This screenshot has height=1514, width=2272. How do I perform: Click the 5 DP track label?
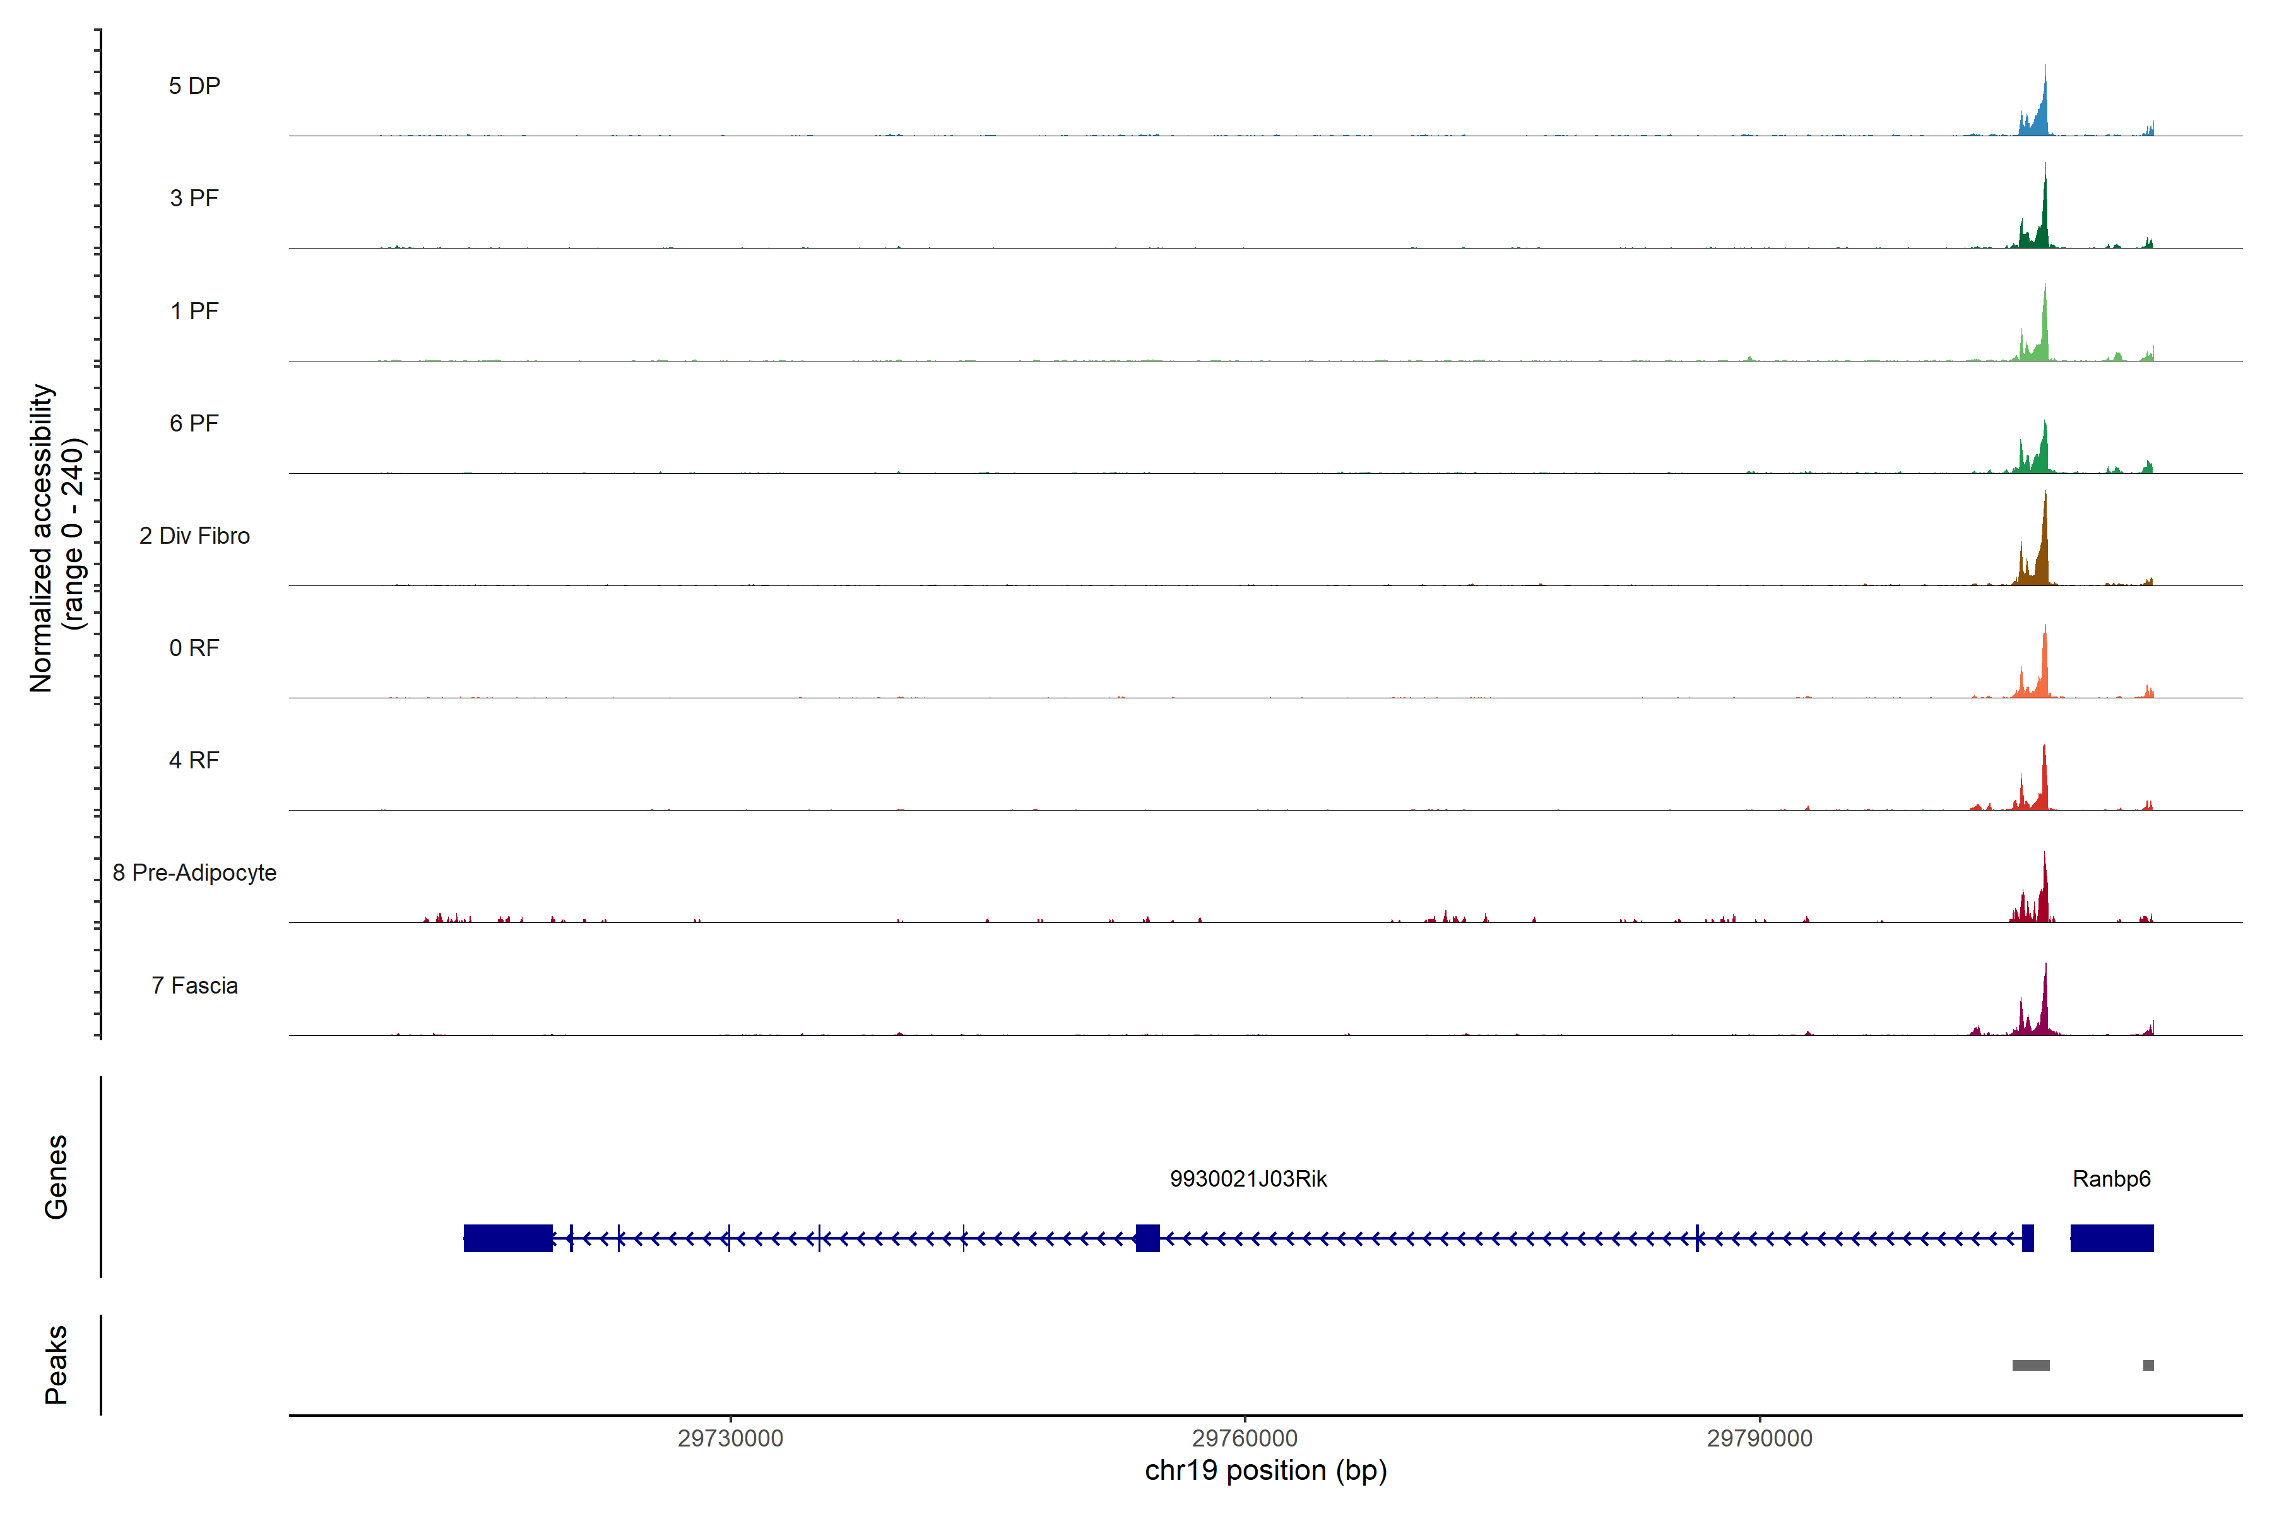pyautogui.click(x=194, y=86)
